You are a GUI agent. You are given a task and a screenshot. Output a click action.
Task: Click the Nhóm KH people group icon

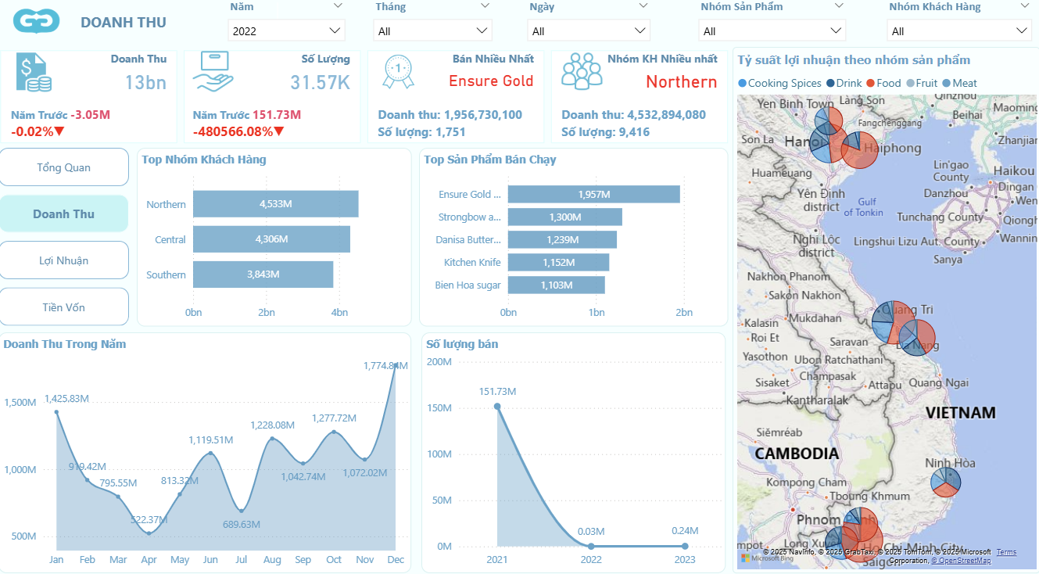[x=582, y=70]
